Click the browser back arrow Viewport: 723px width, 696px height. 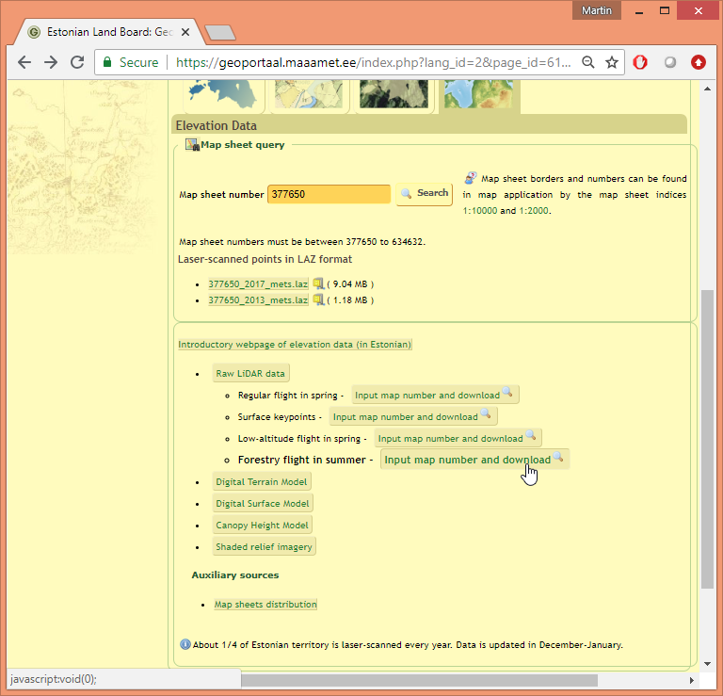coord(24,62)
